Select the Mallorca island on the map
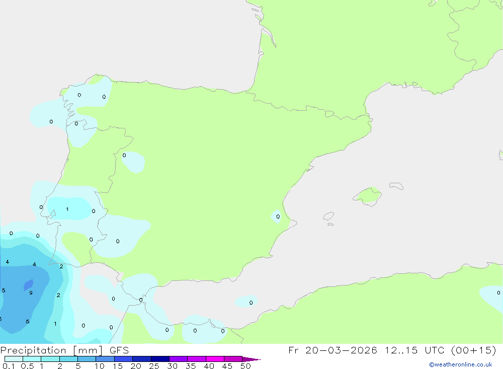 tap(367, 195)
